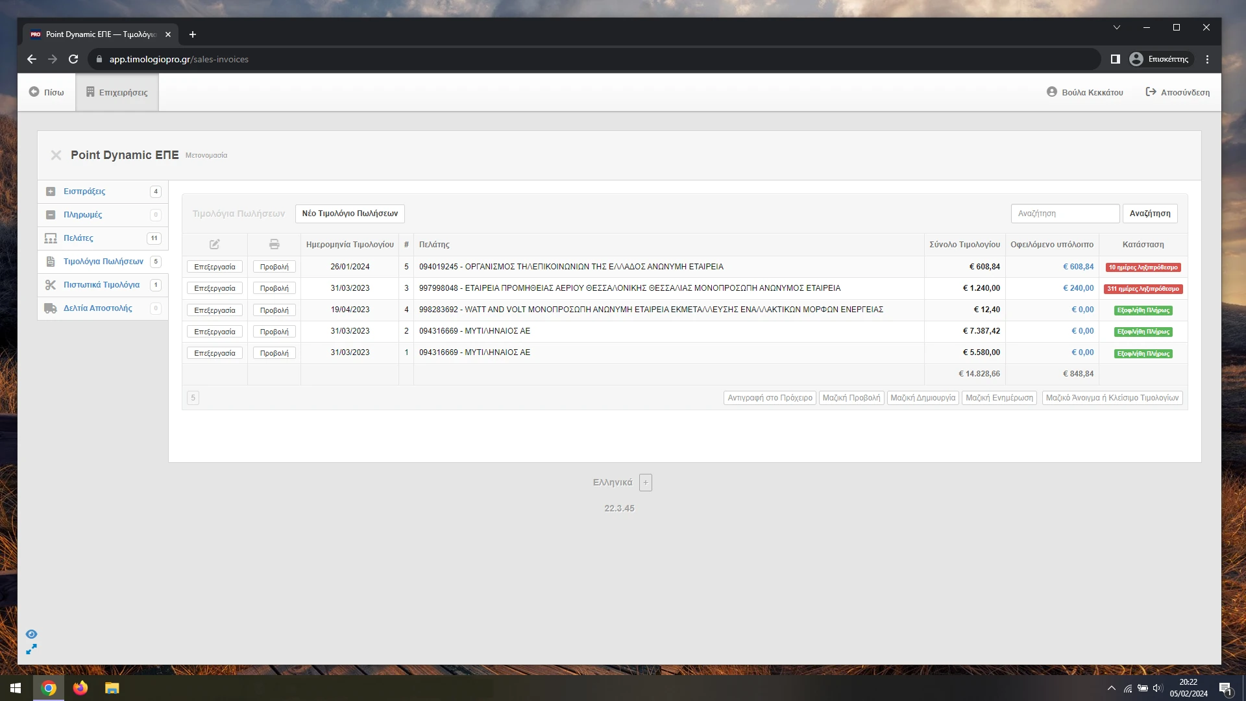Open the Επιχειρήσεις tab
Viewport: 1246px width, 701px height.
[117, 92]
